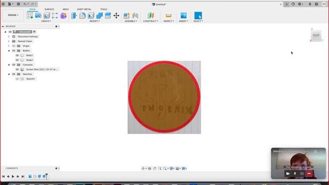
Task: Expand Document Settings node
Action: pos(9,36)
